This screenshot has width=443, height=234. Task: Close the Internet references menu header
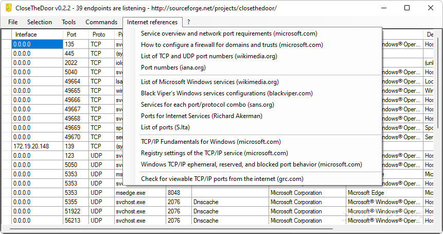[152, 22]
